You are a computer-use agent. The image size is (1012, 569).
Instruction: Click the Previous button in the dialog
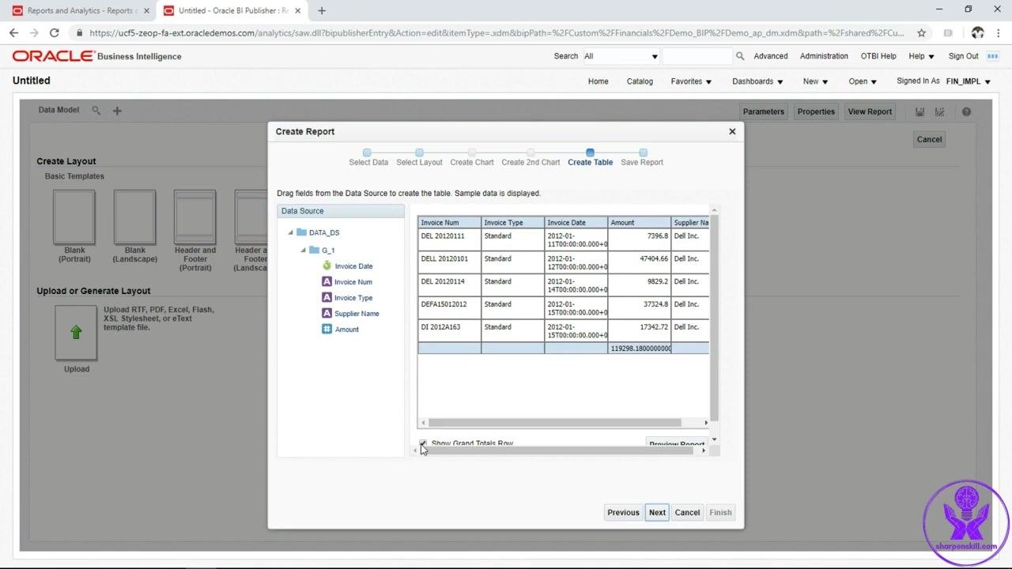click(623, 512)
